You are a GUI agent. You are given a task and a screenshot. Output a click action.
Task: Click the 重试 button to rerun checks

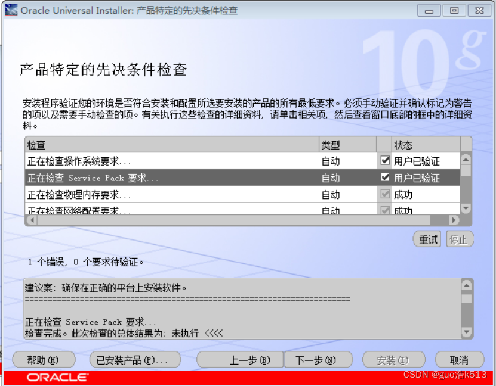pyautogui.click(x=427, y=239)
